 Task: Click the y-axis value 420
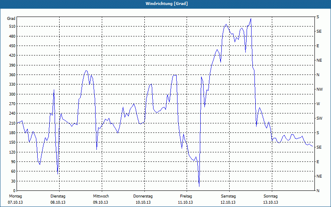(12, 55)
